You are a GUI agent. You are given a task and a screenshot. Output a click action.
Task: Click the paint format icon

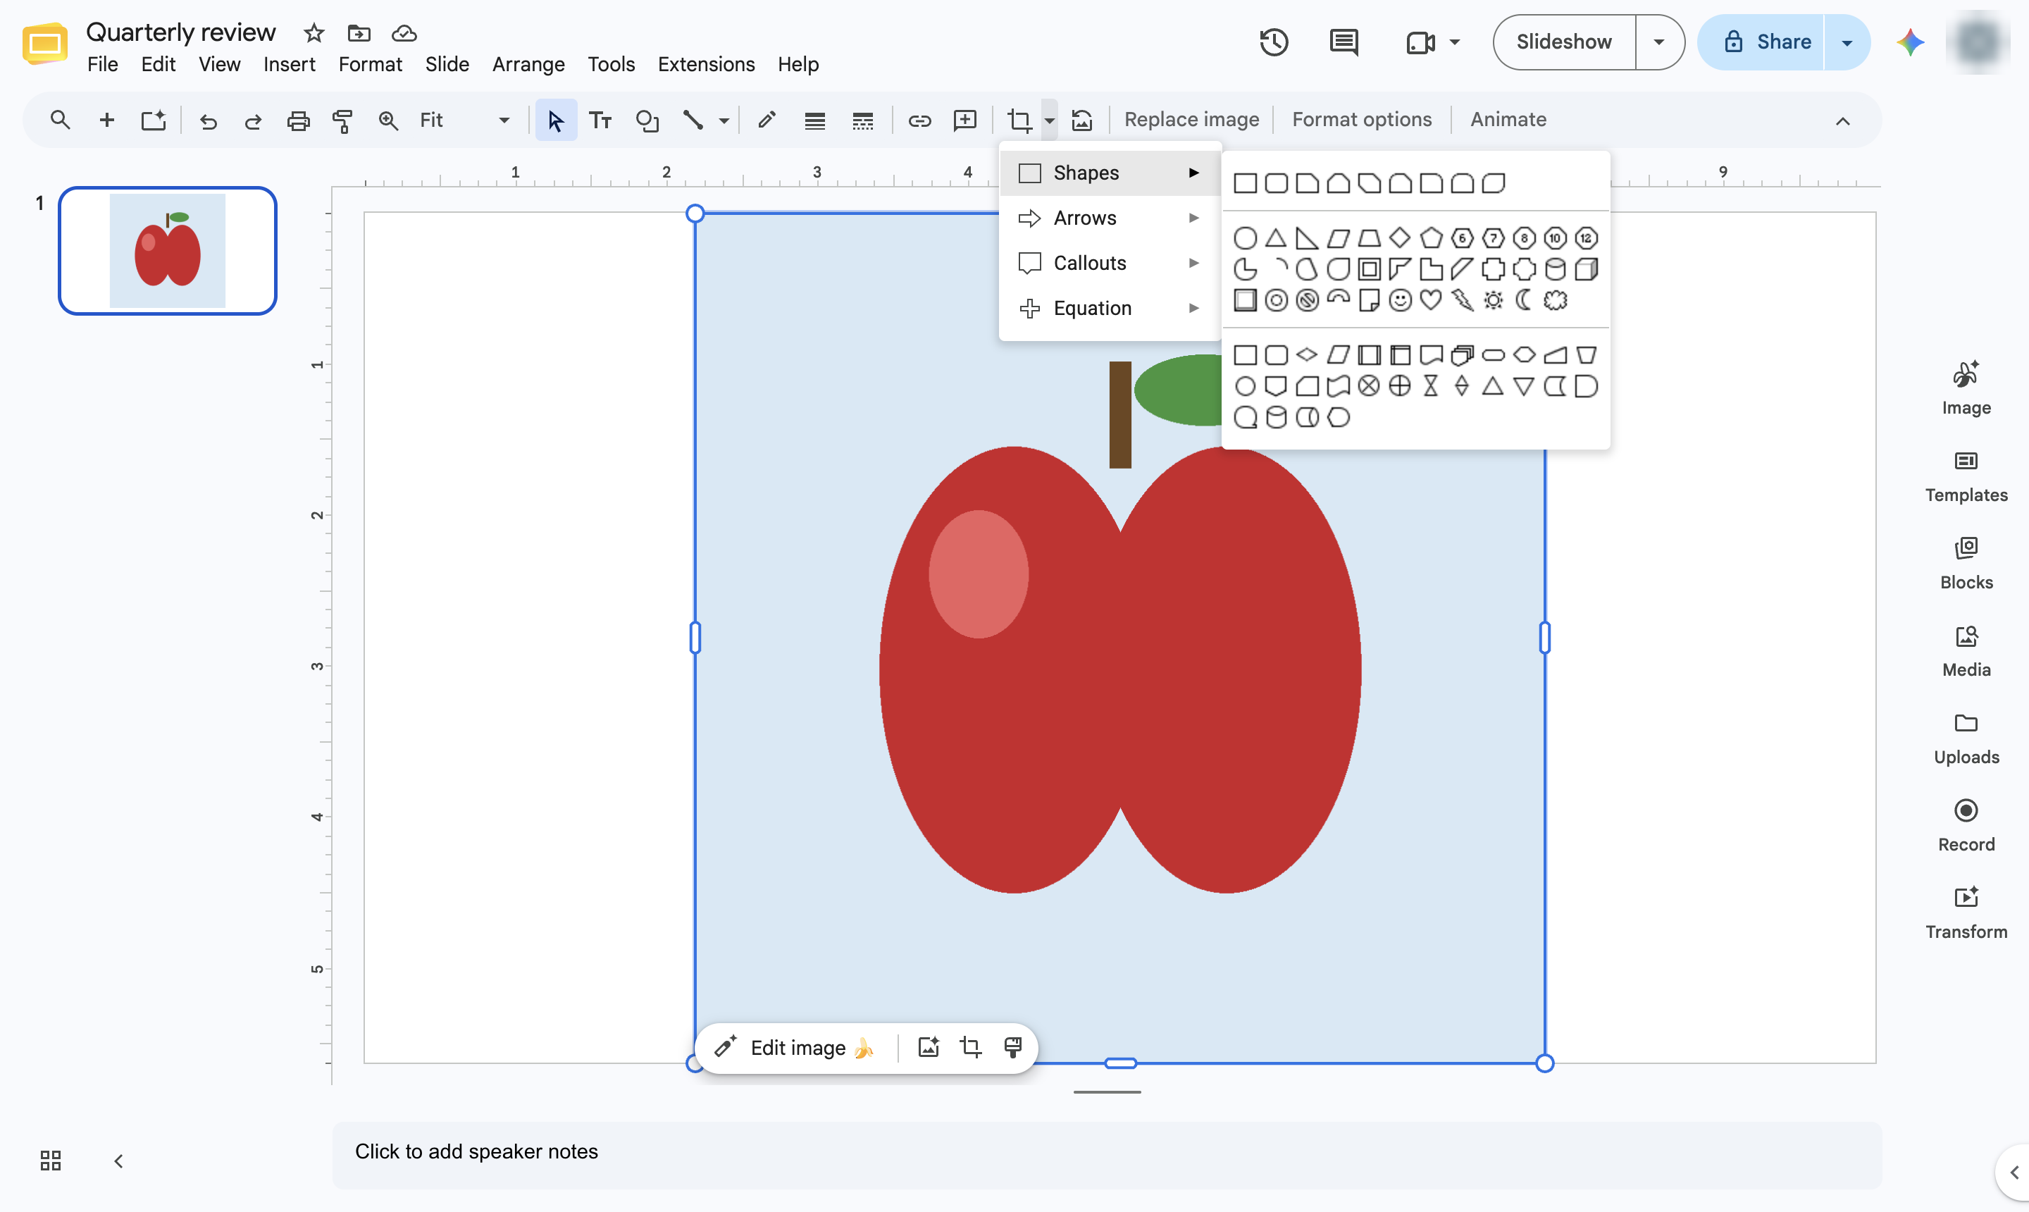pyautogui.click(x=342, y=120)
